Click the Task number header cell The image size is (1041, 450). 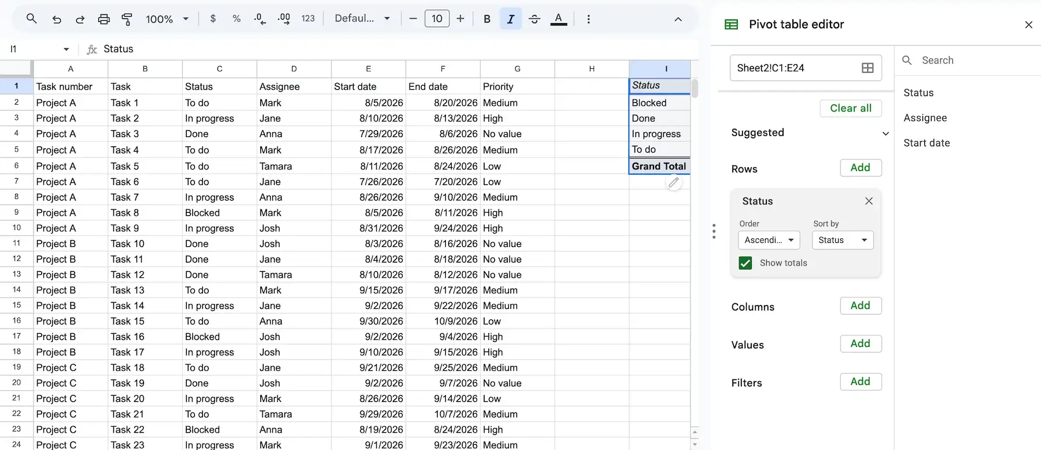(x=71, y=86)
